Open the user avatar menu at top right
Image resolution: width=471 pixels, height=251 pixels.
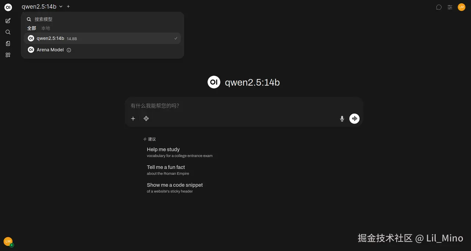[461, 7]
